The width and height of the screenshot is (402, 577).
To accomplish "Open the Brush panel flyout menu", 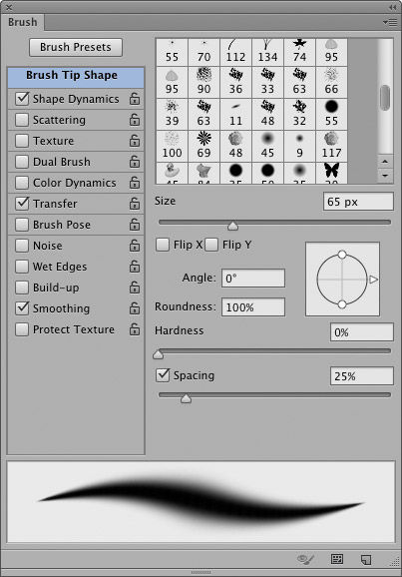I will [390, 22].
